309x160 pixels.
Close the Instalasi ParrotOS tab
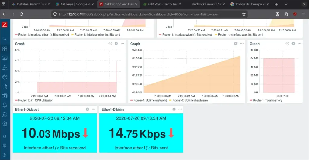pos(49,4)
